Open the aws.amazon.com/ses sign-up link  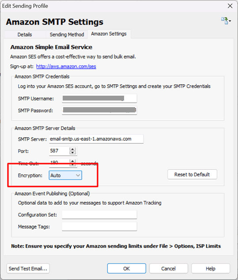[x=66, y=67]
